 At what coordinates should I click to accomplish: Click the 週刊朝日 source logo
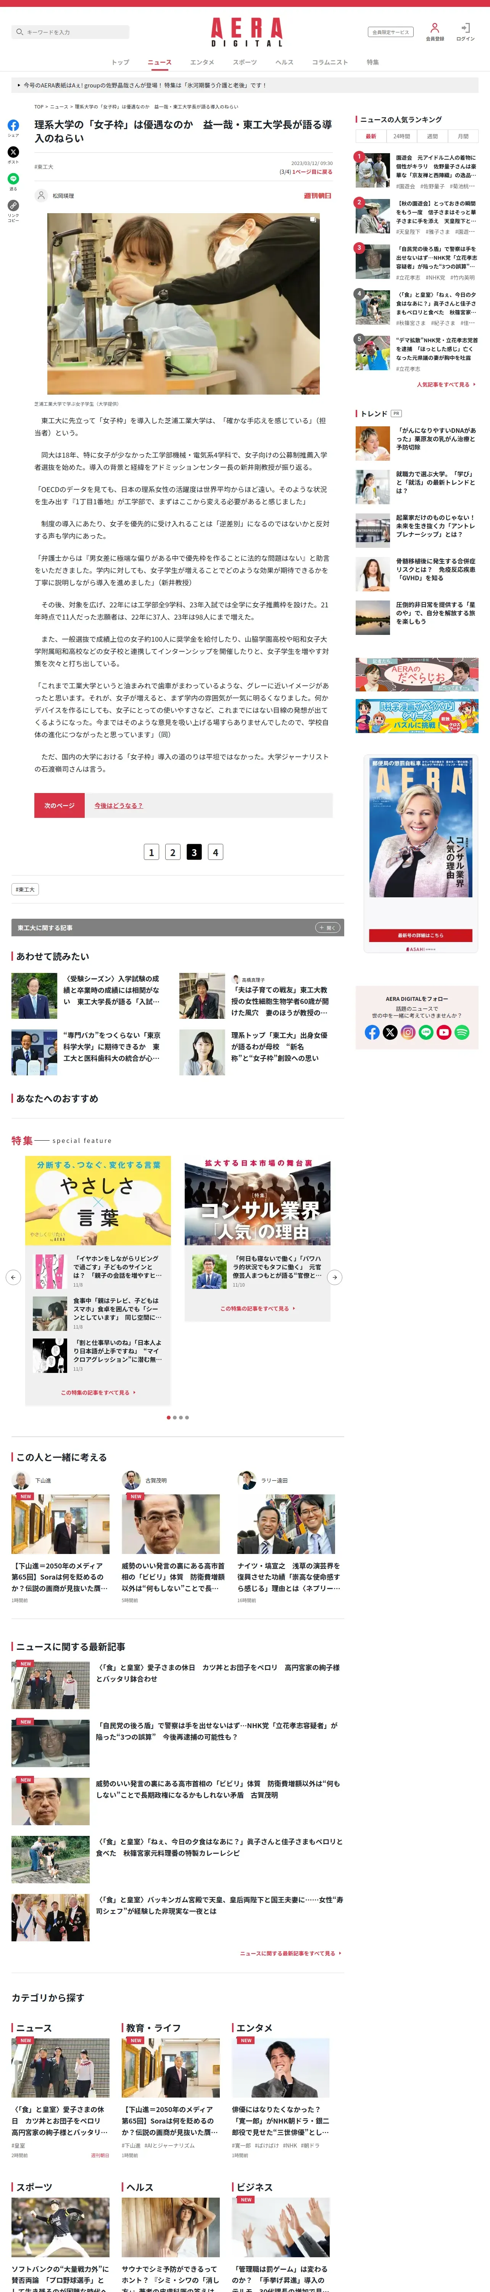coord(317,196)
